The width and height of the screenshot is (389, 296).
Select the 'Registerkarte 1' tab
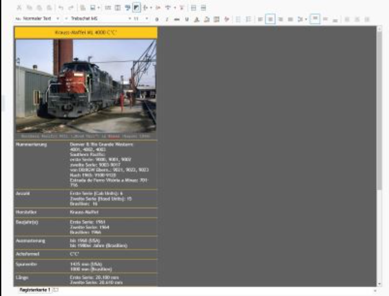click(34, 290)
